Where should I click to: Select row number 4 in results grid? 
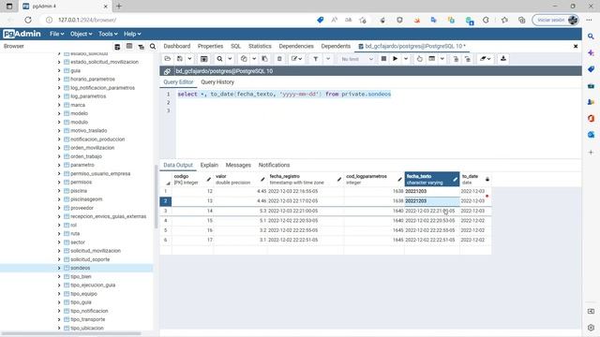tap(166, 221)
